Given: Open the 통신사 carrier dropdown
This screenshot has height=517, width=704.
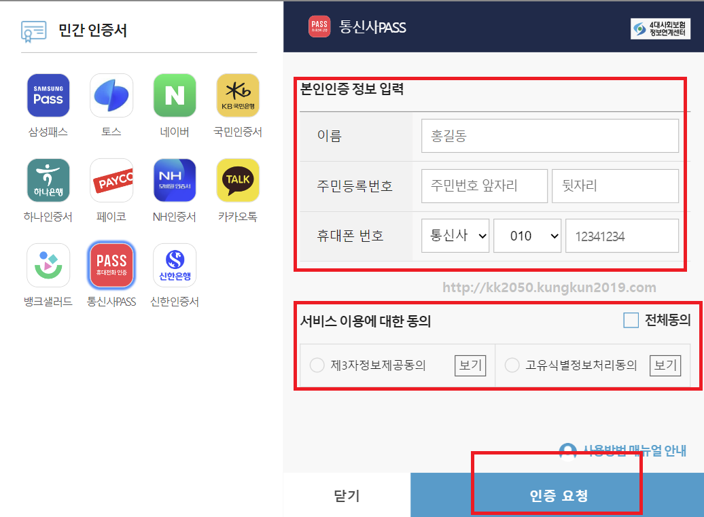Looking at the screenshot, I should point(455,236).
